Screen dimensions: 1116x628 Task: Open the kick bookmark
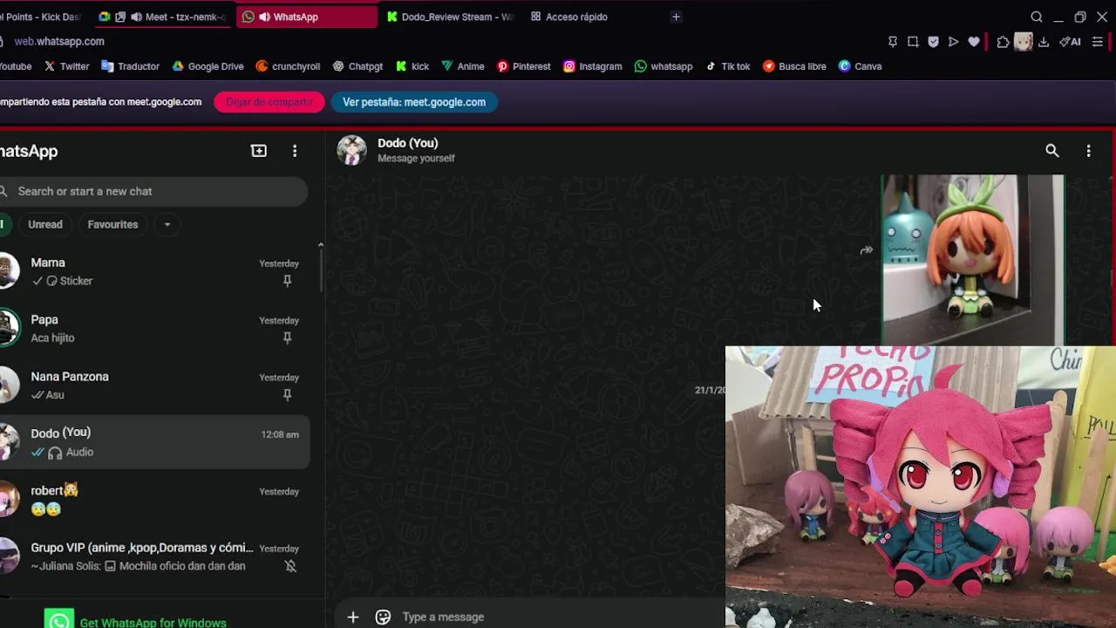pyautogui.click(x=412, y=66)
